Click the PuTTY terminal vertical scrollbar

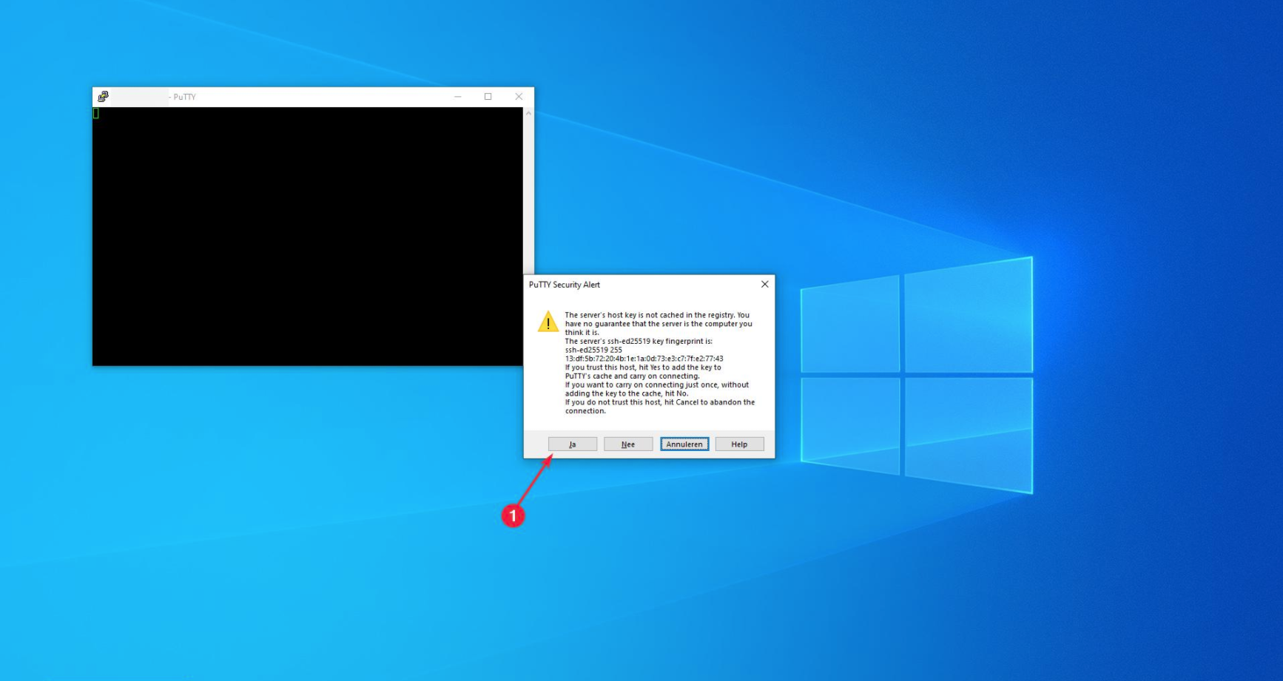528,192
